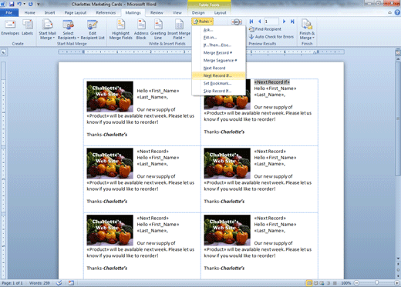
Task: Open the File tab
Action: tap(9, 12)
